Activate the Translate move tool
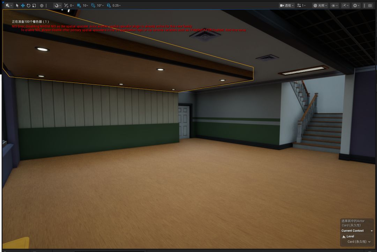 pos(23,5)
